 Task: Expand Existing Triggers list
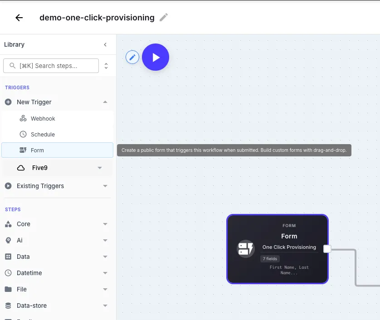click(x=105, y=186)
